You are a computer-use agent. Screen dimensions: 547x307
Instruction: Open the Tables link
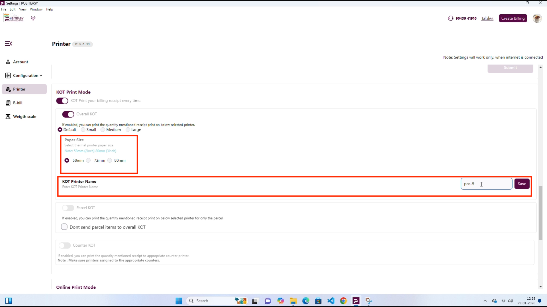click(x=487, y=18)
